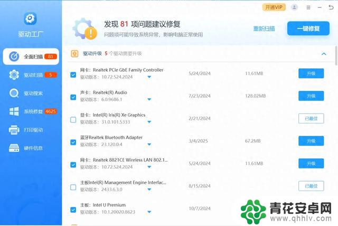Click the 驱动升级 upload arrow icon
This screenshot has height=226, width=338.
point(74,53)
